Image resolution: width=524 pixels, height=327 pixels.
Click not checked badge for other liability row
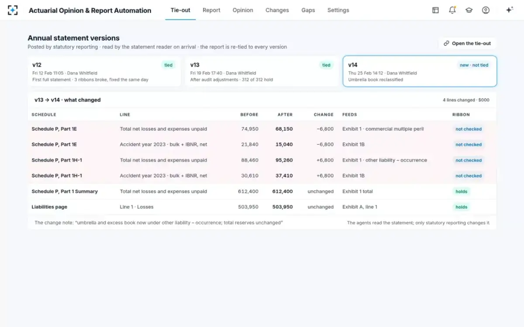469,160
